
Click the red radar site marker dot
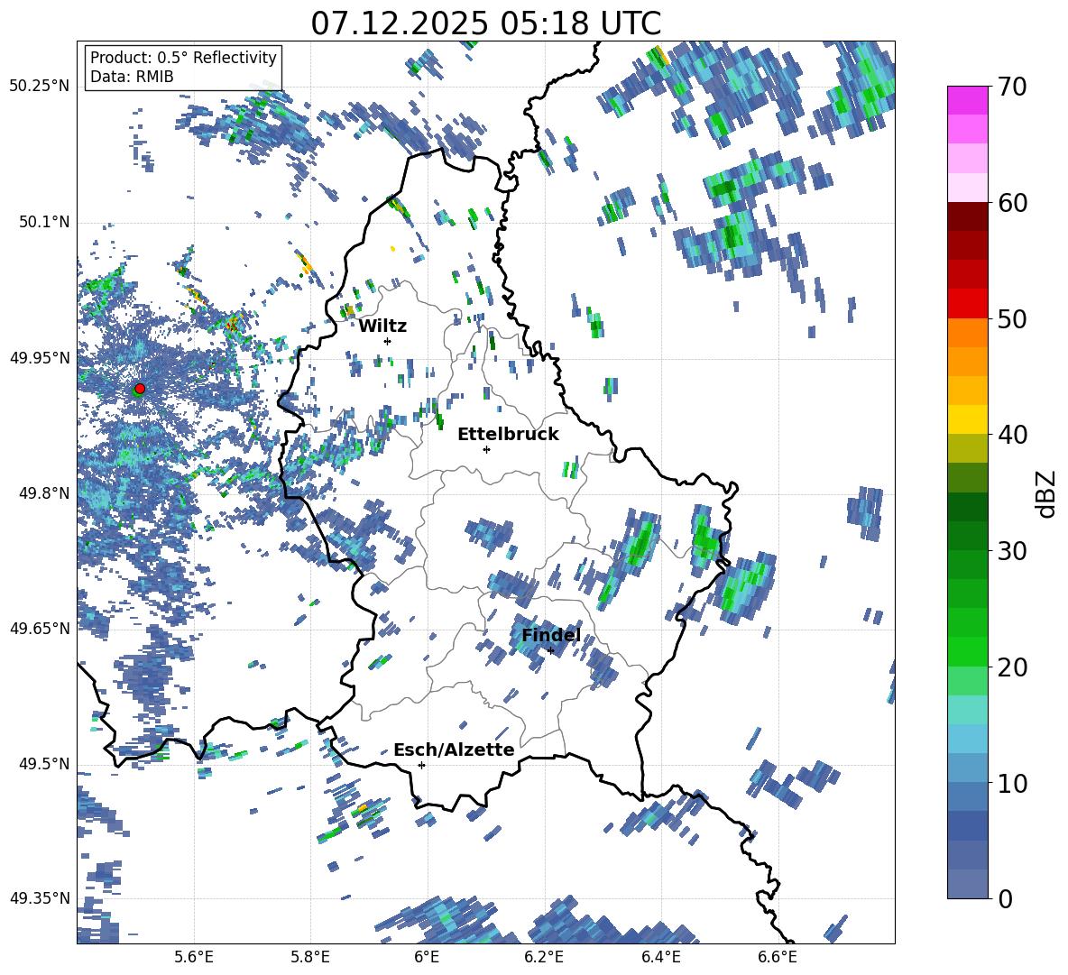(x=140, y=389)
